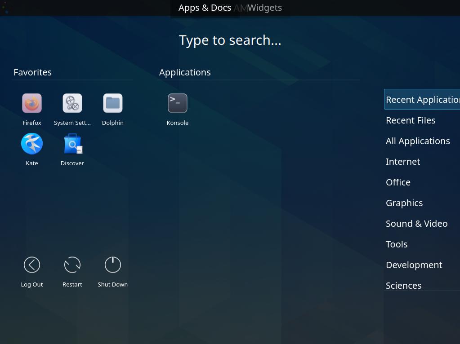Open the Internet category
The image size is (460, 344).
click(402, 161)
